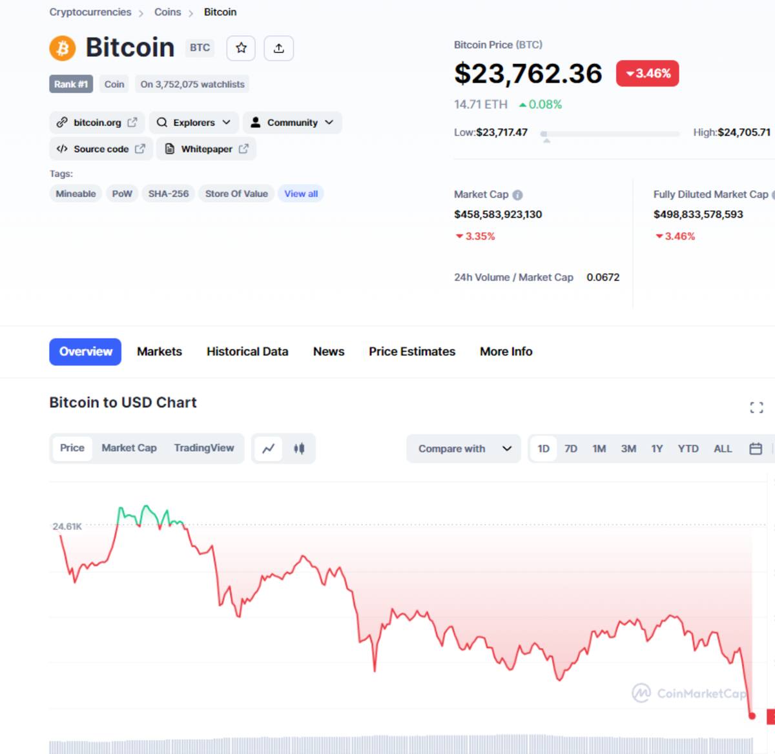Click the orange Bitcoin logo
The height and width of the screenshot is (754, 775).
pos(63,48)
